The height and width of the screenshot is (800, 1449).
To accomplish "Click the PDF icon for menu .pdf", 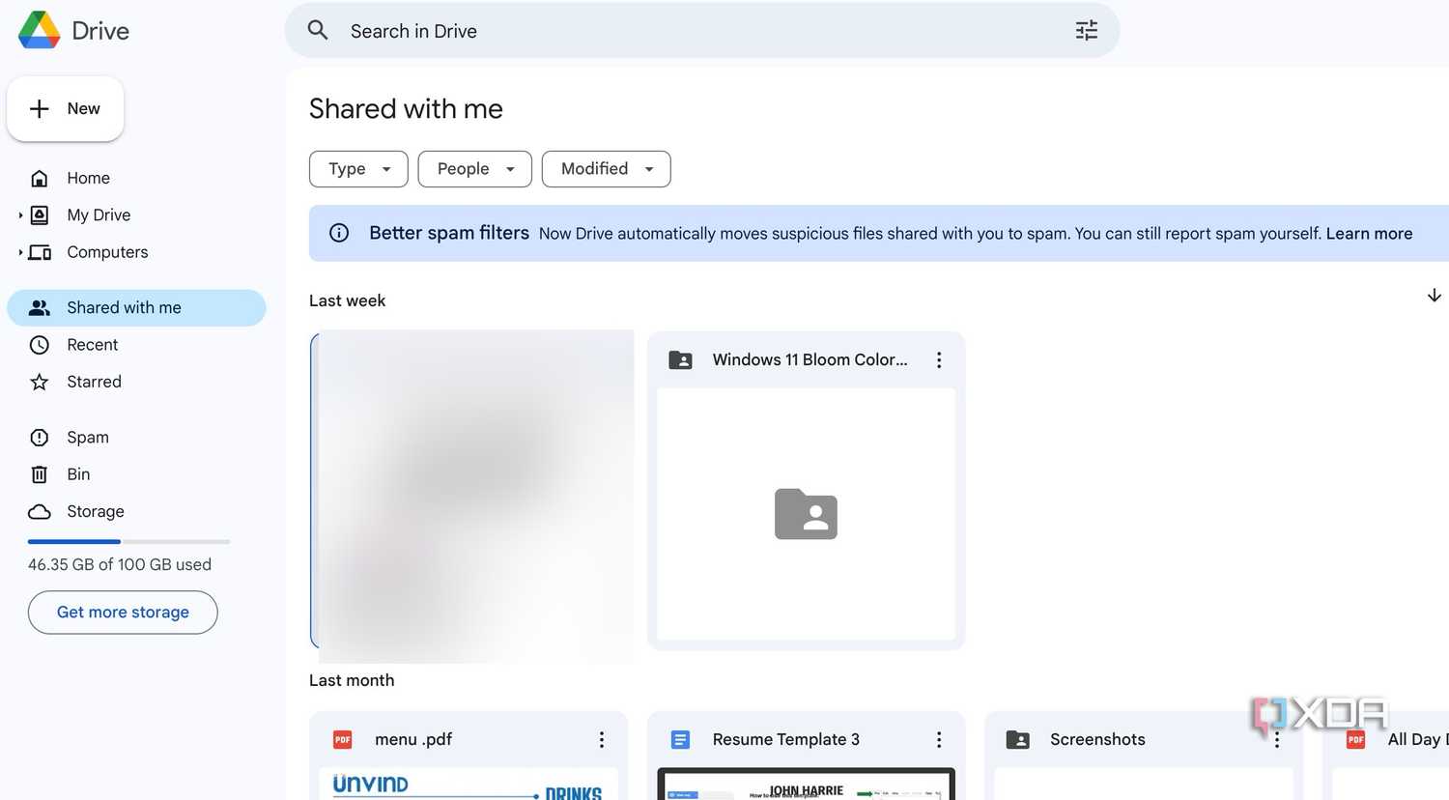I will (343, 740).
